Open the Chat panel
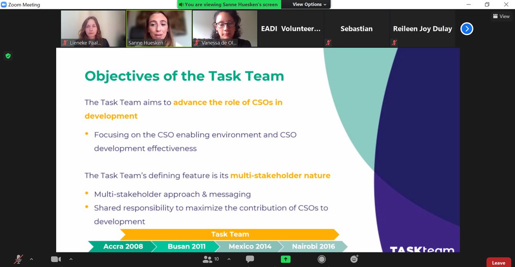The width and height of the screenshot is (515, 267). tap(249, 259)
